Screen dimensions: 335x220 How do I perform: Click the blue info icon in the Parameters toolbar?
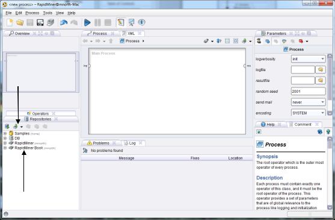coord(267,41)
